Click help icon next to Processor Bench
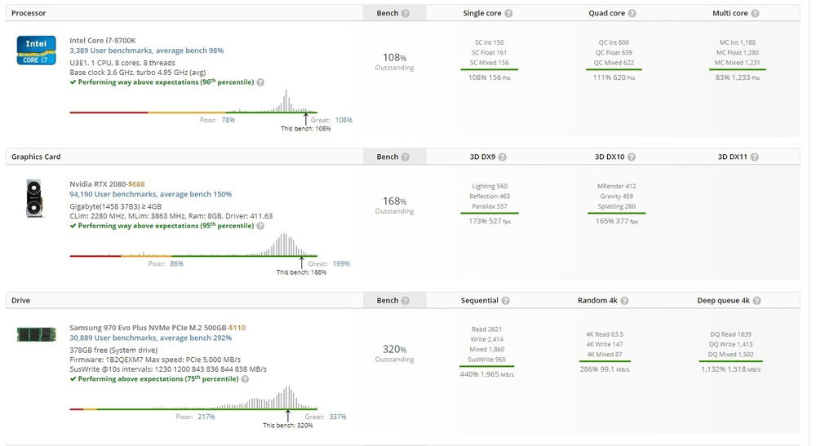Screen dimensions: 816x446 pyautogui.click(x=406, y=14)
